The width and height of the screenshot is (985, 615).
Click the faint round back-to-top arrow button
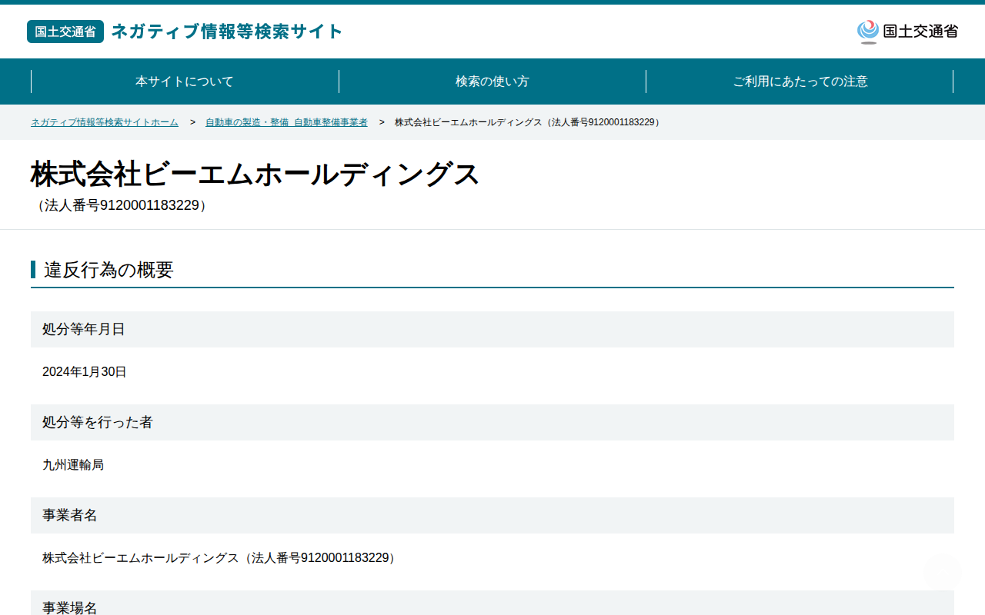click(x=943, y=571)
